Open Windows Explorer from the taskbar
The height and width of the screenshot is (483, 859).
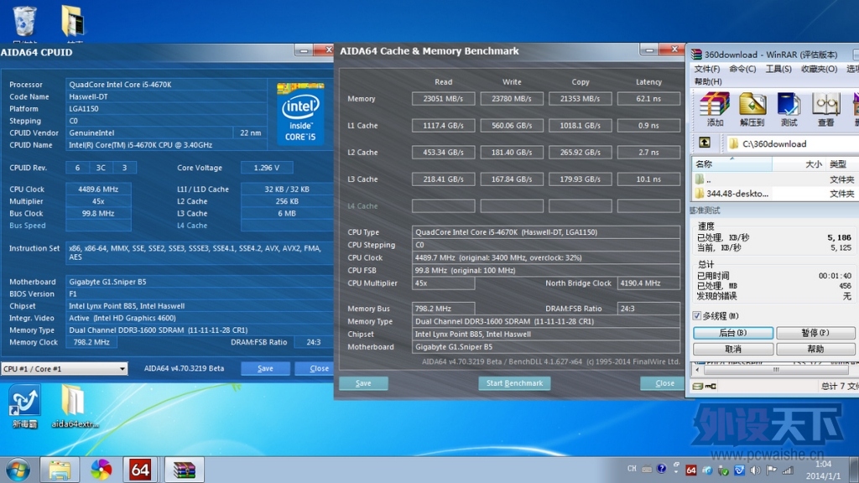60,470
